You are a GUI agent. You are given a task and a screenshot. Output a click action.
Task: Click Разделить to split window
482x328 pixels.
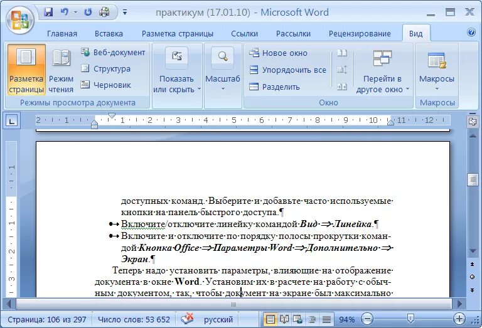[274, 87]
